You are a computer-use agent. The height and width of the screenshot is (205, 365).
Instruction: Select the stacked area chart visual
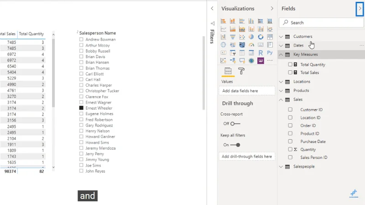[242, 29]
